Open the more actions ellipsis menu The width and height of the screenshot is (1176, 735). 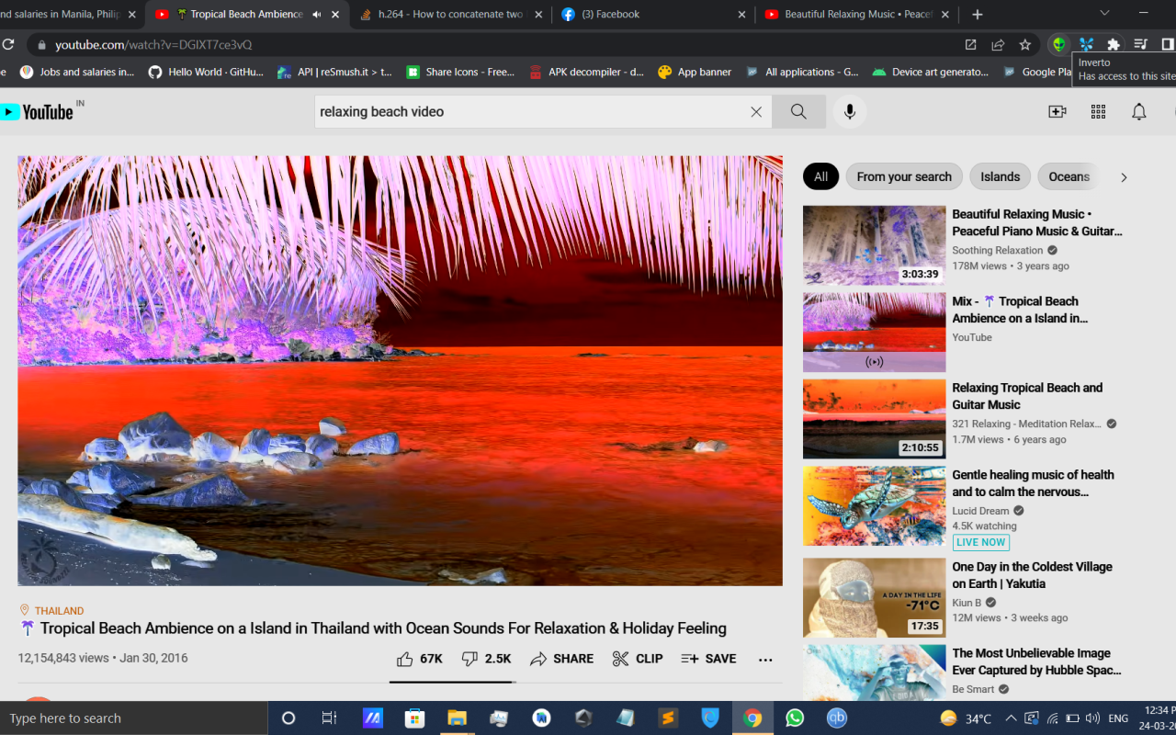coord(765,659)
